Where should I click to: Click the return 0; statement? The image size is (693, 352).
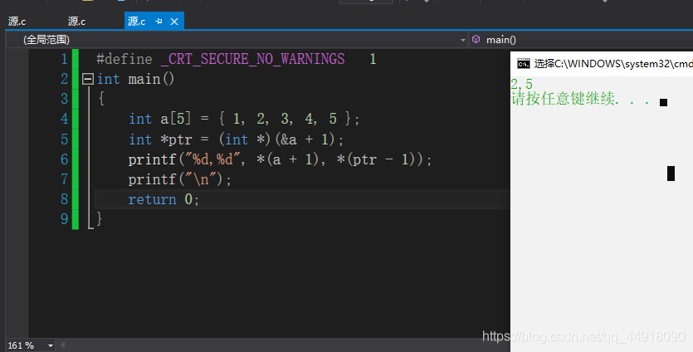pos(163,199)
